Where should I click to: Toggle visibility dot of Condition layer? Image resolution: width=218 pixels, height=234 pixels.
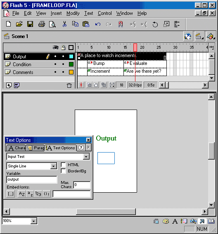[55, 64]
